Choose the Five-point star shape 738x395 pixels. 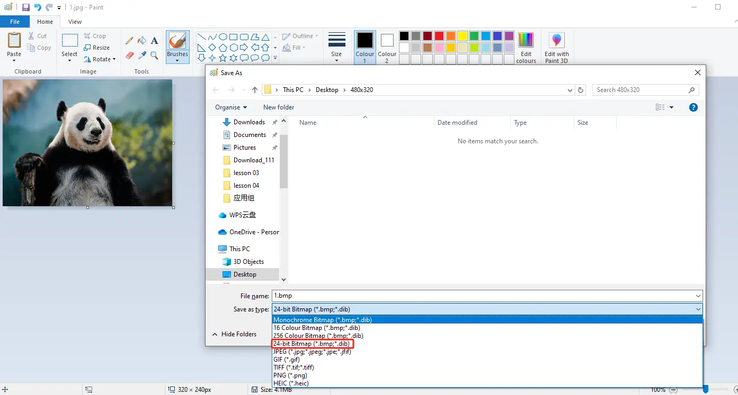click(x=223, y=58)
